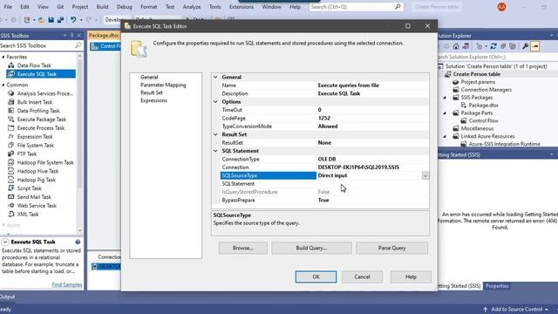Click the Browse... button
Viewport: 558px width, 314px height.
coord(242,248)
